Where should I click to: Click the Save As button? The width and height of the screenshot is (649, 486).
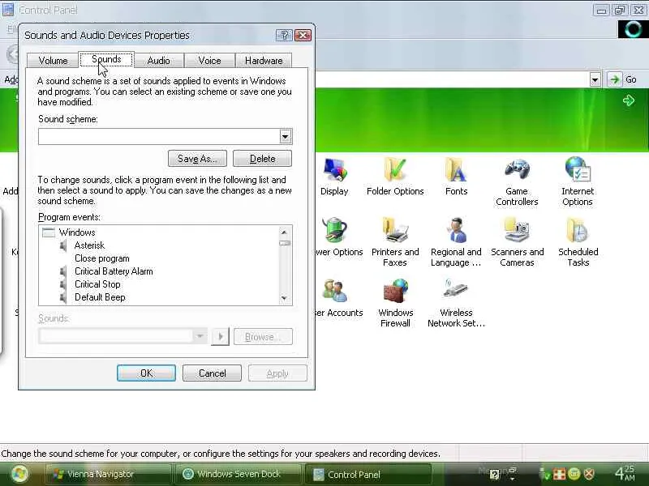(197, 159)
